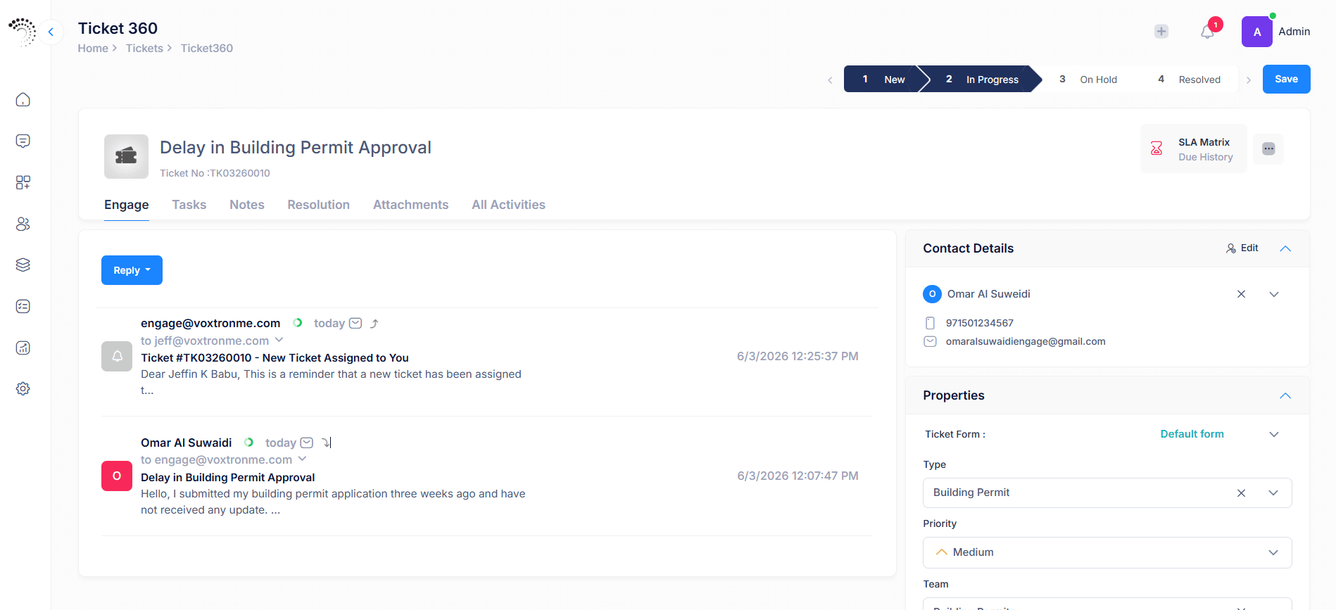This screenshot has height=610, width=1336.
Task: Collapse sidebar with the back chevron
Action: 51,32
